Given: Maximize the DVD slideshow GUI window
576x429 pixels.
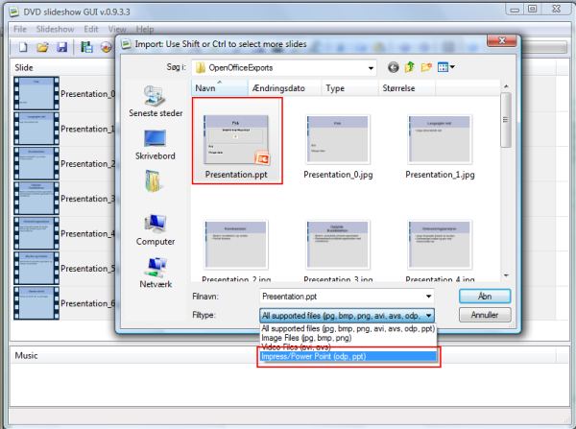Looking at the screenshot, I should point(533,10).
